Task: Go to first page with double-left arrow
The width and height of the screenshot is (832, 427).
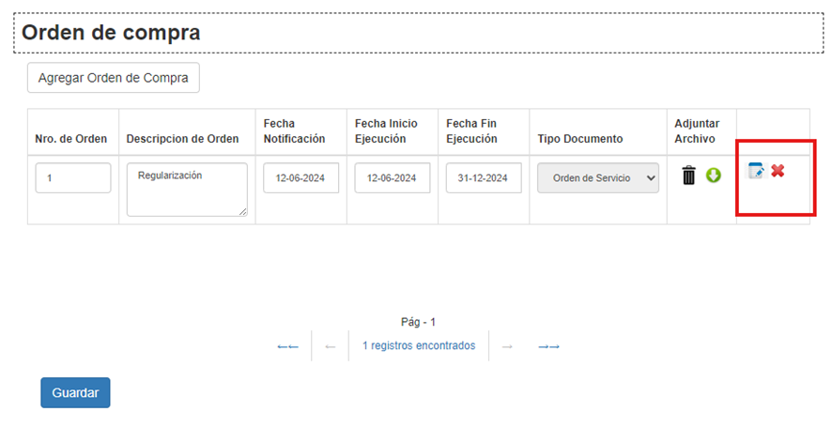Action: (x=287, y=346)
